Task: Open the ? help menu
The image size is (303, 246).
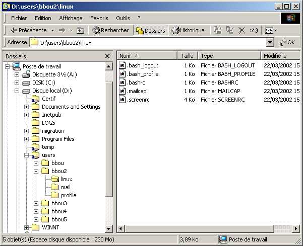Action: click(139, 18)
